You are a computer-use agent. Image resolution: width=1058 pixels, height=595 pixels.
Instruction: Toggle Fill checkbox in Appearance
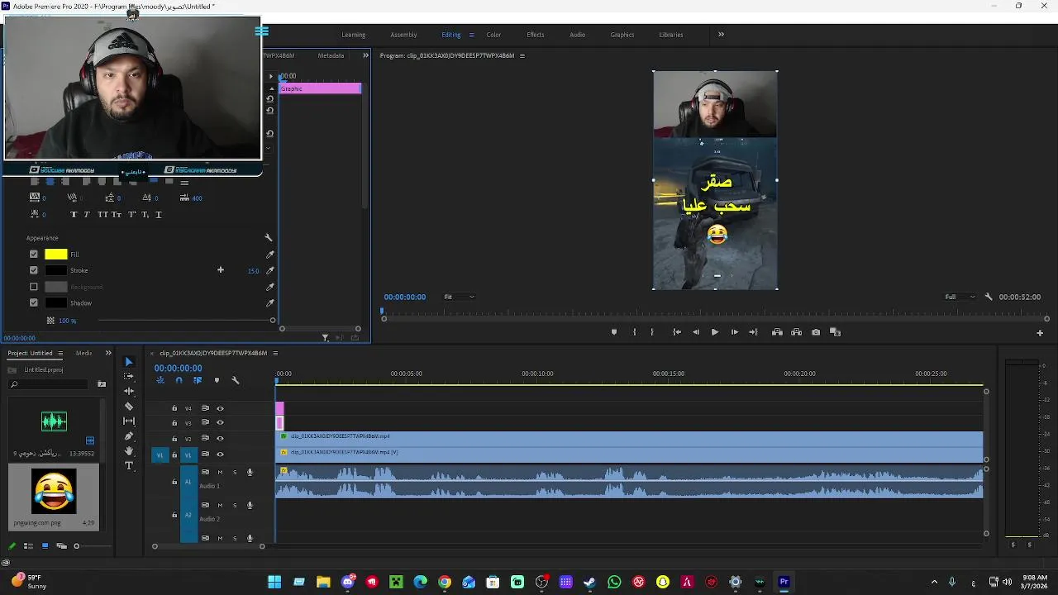click(x=34, y=255)
